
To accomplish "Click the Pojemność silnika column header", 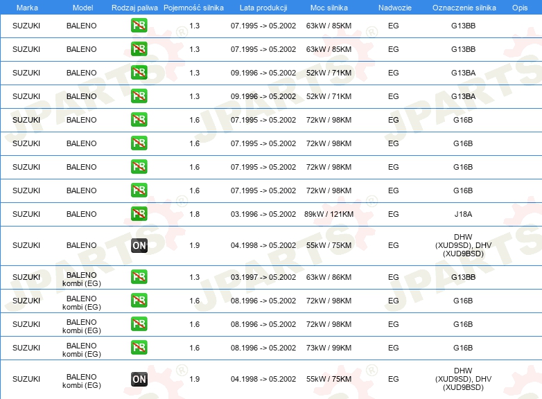I will [193, 8].
